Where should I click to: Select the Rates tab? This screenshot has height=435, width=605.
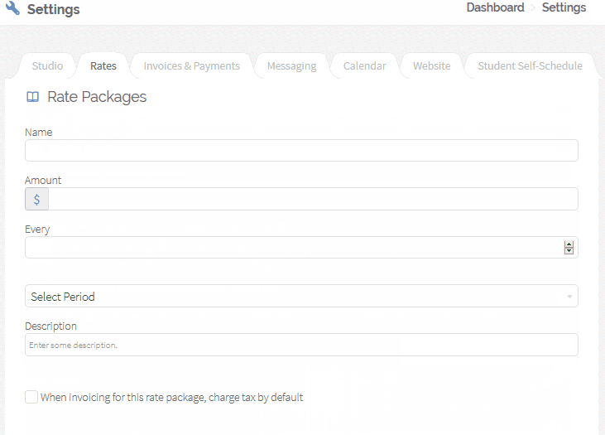pos(103,66)
